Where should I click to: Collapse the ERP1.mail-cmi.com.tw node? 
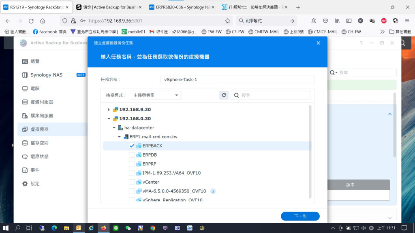[x=120, y=137]
